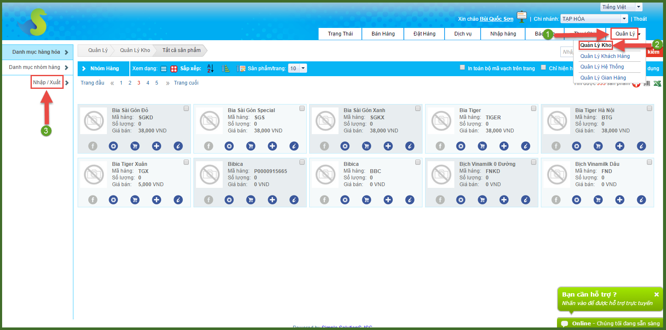Tick checkbox on Bia Tiger card
The width and height of the screenshot is (666, 330).
(534, 108)
